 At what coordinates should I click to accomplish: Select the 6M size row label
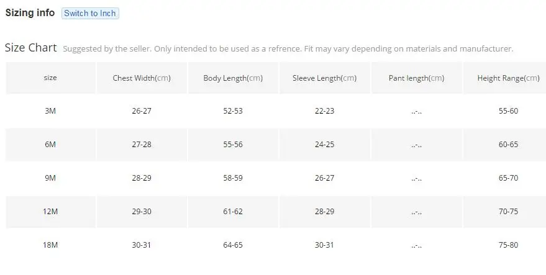click(50, 144)
